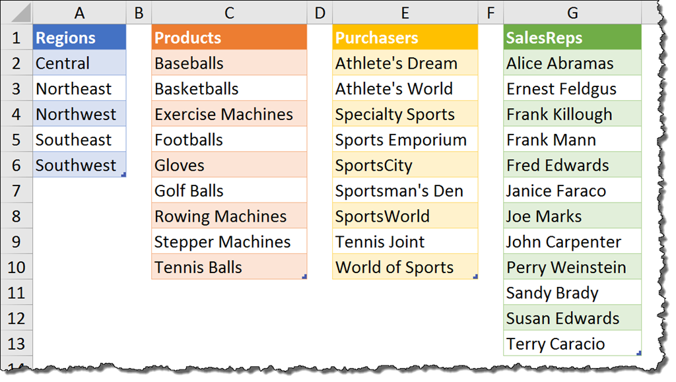The image size is (676, 382).
Task: Select row 7 header
Action: pos(16,191)
